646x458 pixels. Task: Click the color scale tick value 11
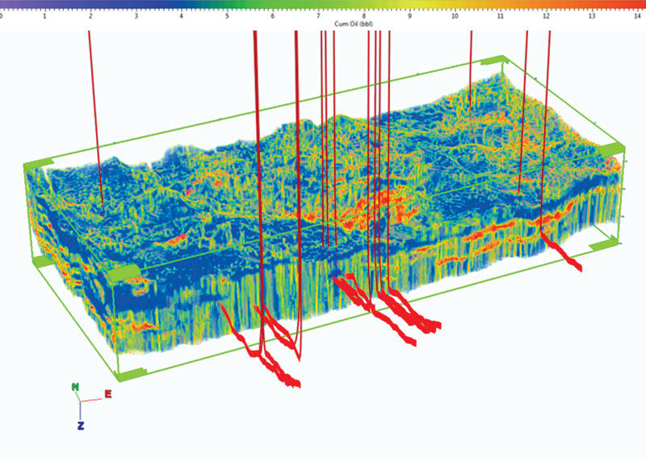pos(501,16)
